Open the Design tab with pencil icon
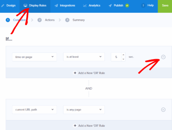The height and width of the screenshot is (130, 172). [x=8, y=6]
